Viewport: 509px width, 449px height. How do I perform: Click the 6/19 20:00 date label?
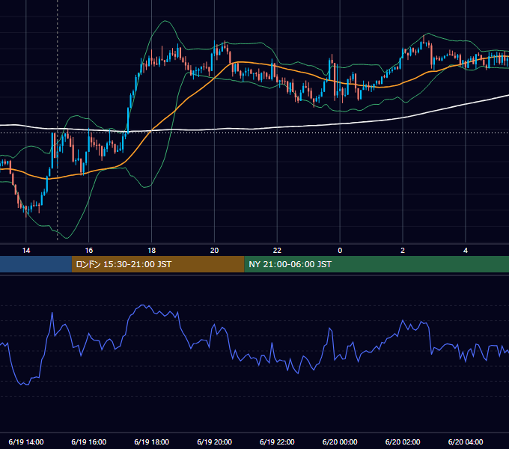(x=214, y=442)
